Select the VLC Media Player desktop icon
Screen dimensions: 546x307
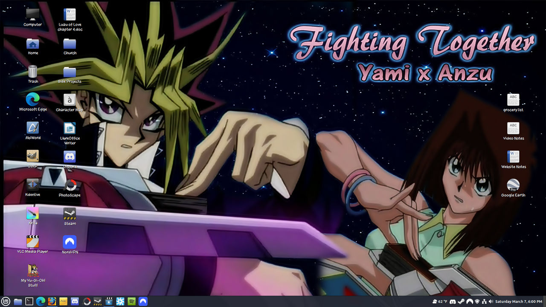click(x=33, y=244)
